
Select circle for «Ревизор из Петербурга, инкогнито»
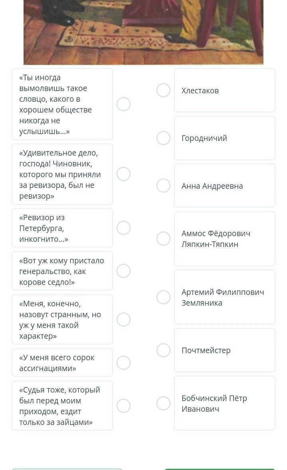[x=124, y=228]
